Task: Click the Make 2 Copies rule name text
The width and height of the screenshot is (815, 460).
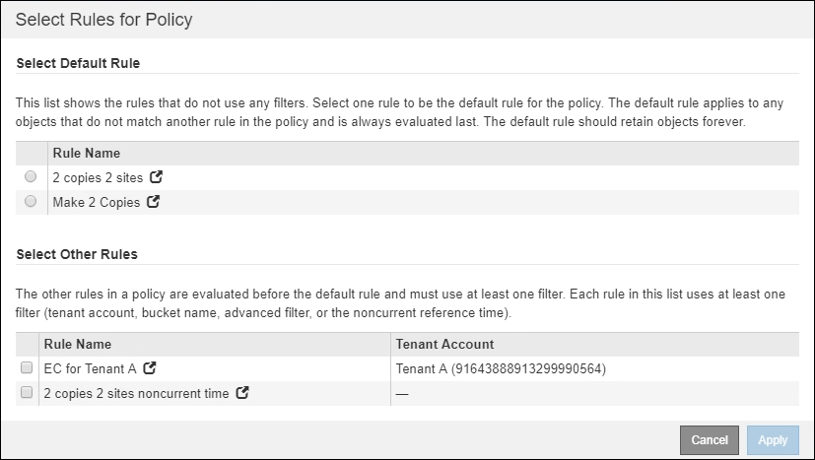Action: coord(97,202)
